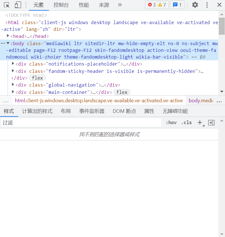This screenshot has width=225, height=237.
Task: Click the flex badge next to fandom-sticky-header div
Action: coord(37,78)
